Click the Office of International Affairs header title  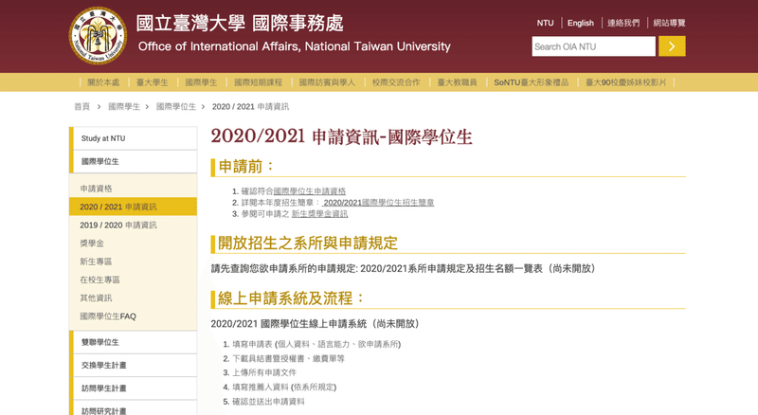295,46
